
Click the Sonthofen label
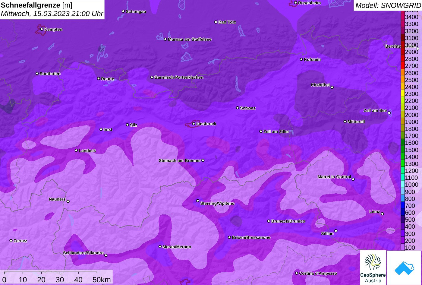click(50, 74)
